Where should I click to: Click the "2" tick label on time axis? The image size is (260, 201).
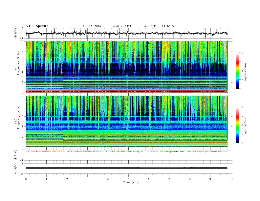(67, 179)
